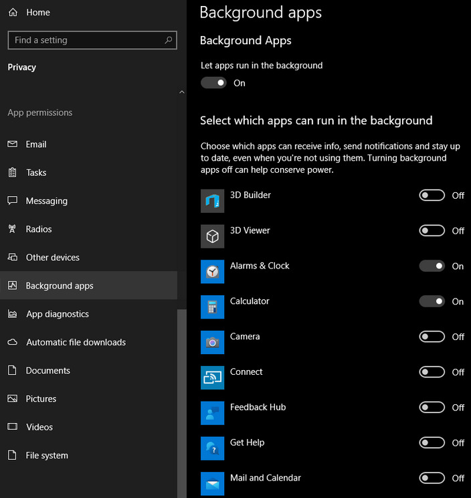471x498 pixels.
Task: Click the 3D Builder app icon
Action: (212, 201)
